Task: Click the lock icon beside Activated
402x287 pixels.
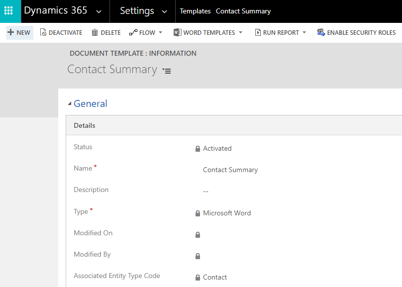Action: tap(198, 149)
